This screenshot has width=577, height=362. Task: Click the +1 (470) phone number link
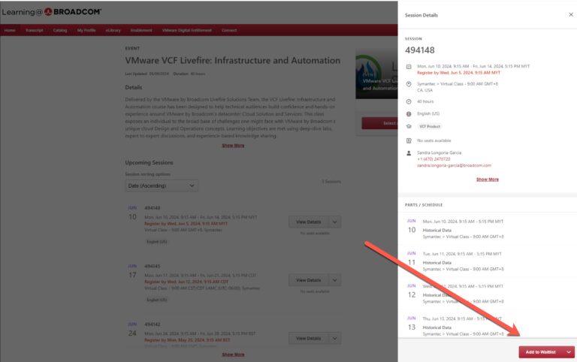(x=434, y=159)
